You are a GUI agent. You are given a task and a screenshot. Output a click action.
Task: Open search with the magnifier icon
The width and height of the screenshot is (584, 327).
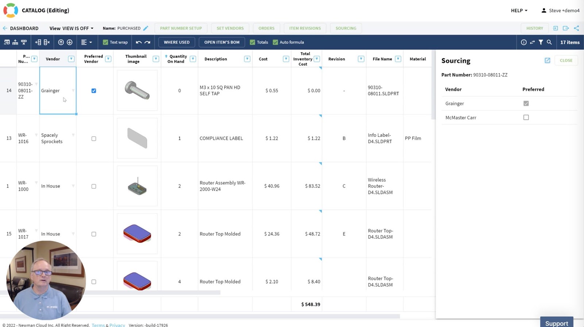(549, 42)
